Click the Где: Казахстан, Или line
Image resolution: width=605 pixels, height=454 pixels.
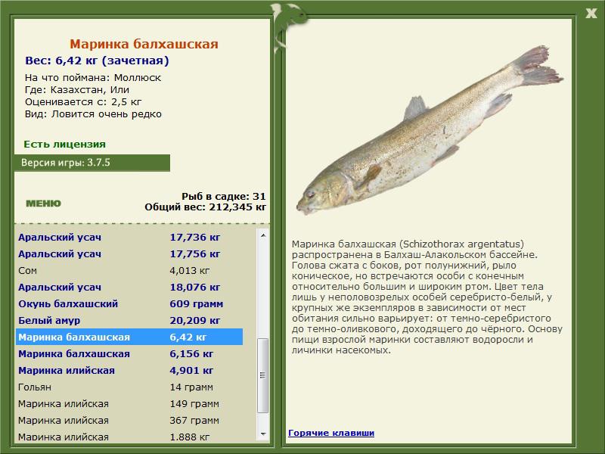pos(77,90)
